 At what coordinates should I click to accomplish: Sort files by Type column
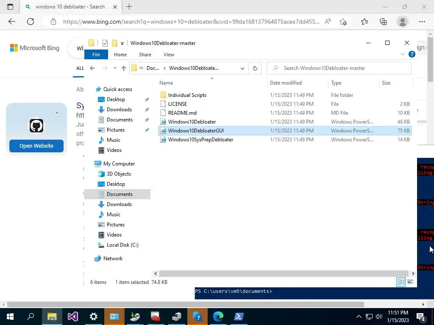[x=336, y=83]
